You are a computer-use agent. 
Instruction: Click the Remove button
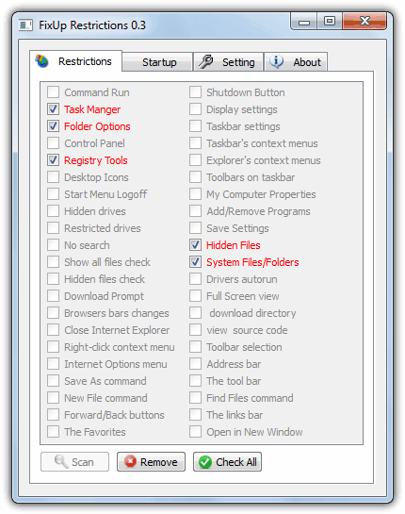151,462
